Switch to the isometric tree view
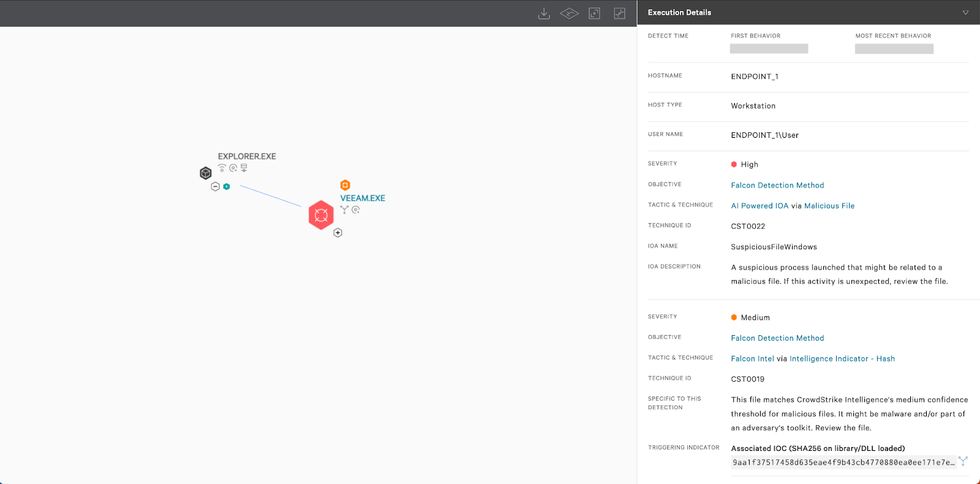 569,13
